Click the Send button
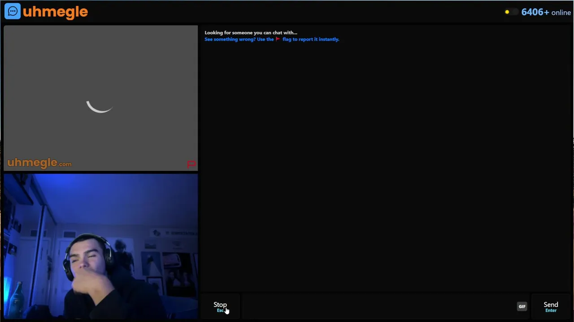 551,307
